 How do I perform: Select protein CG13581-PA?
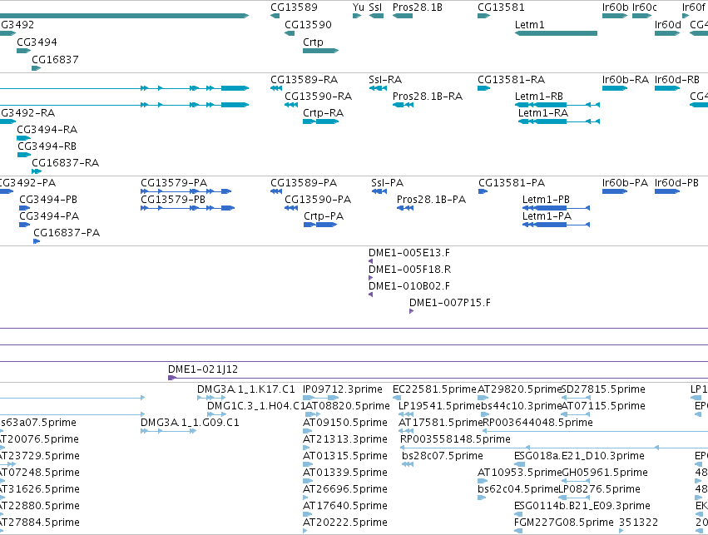tap(512, 183)
